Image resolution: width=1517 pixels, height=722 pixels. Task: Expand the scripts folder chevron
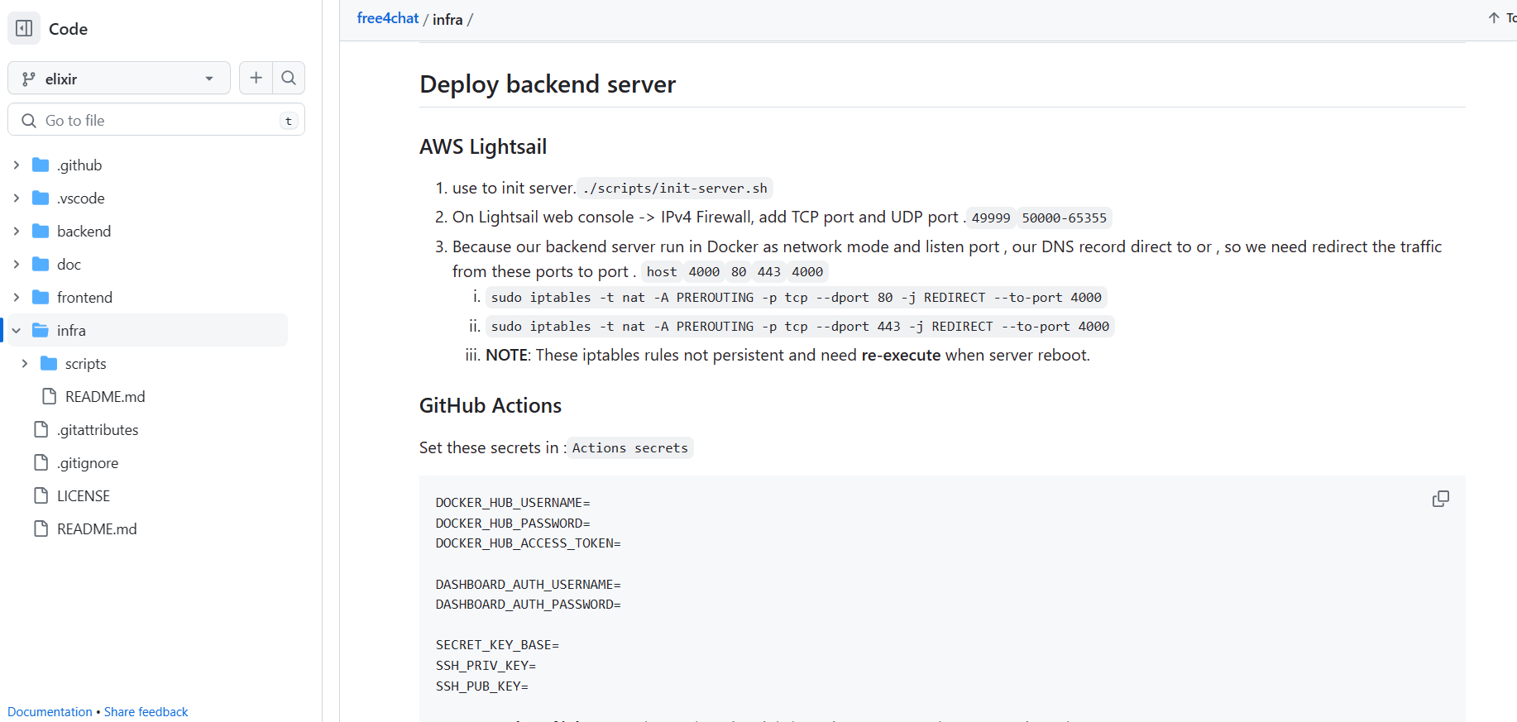coord(25,363)
